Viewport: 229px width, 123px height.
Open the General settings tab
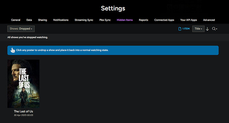16,20
